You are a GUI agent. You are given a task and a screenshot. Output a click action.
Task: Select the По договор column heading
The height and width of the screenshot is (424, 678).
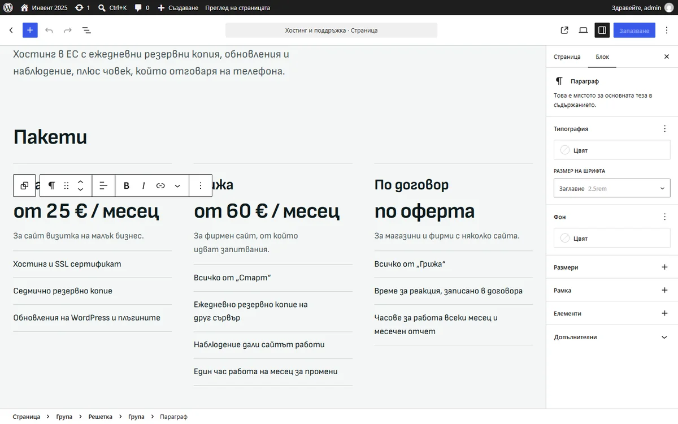[411, 184]
